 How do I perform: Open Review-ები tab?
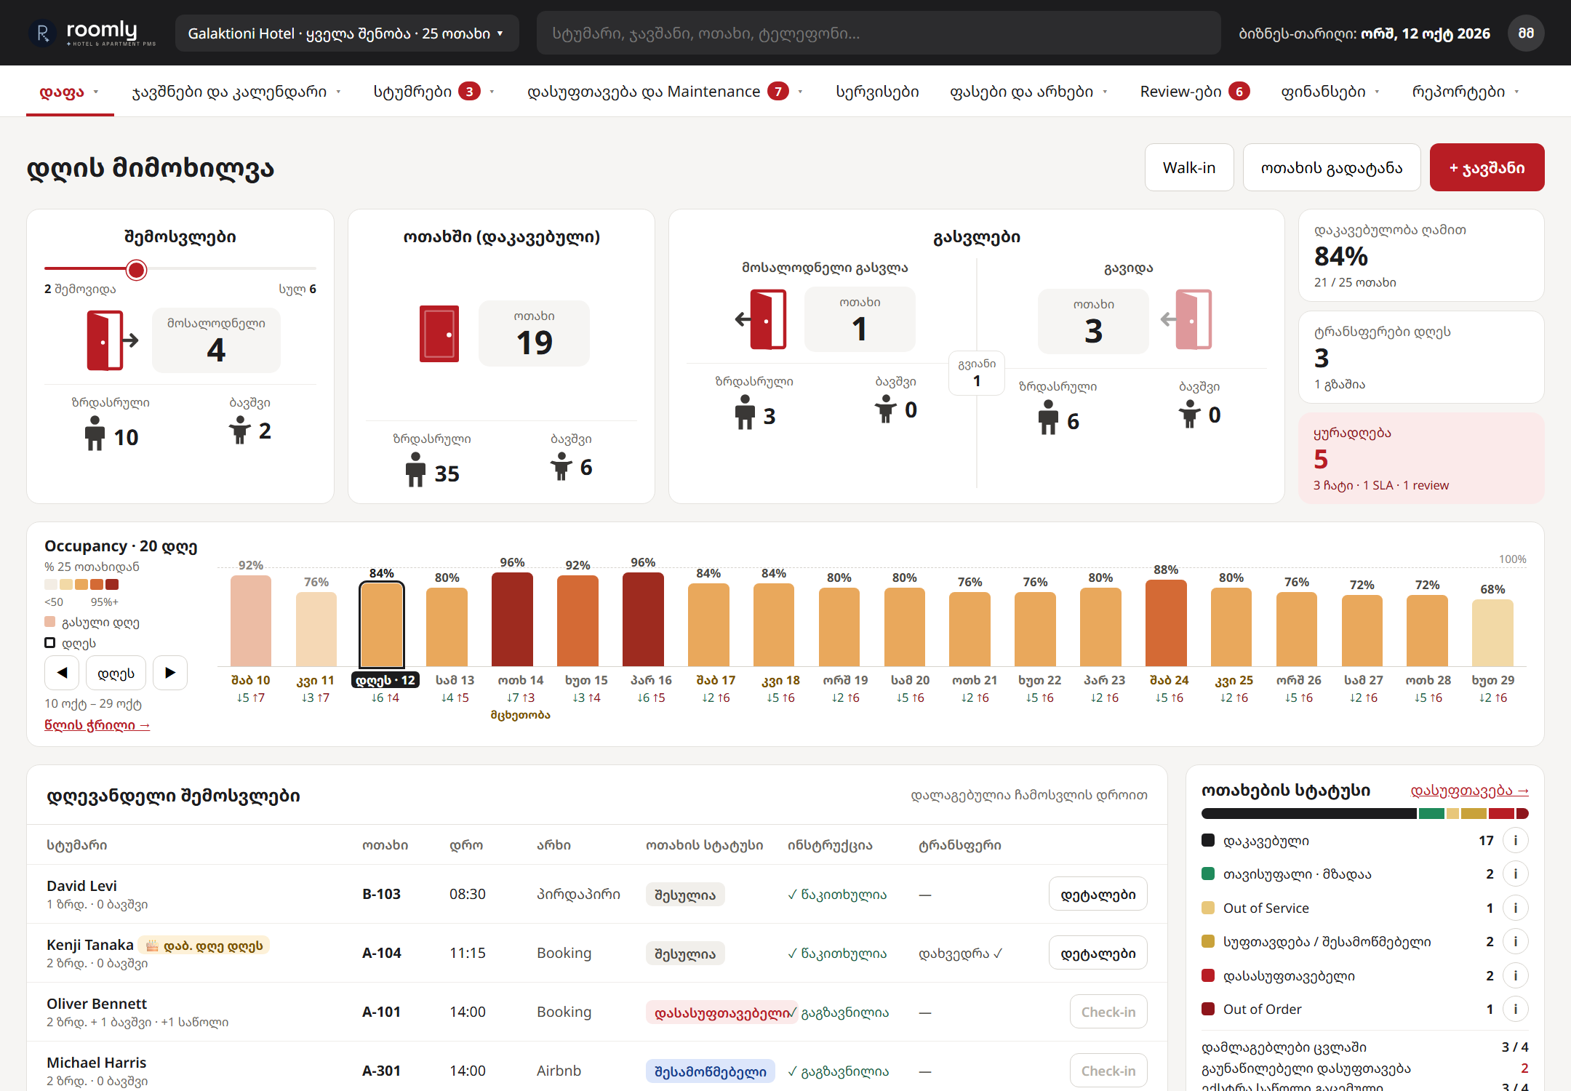[1194, 92]
